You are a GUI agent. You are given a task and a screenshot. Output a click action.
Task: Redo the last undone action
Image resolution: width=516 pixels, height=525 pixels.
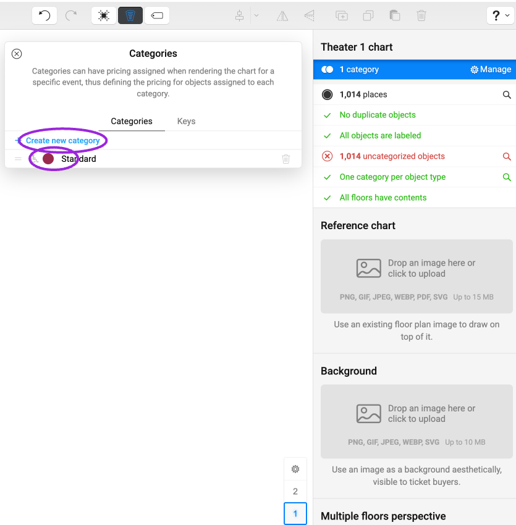(71, 15)
